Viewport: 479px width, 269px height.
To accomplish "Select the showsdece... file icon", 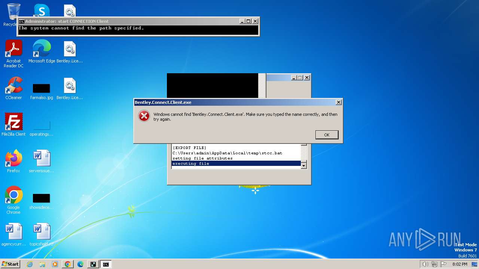I will click(42, 201).
